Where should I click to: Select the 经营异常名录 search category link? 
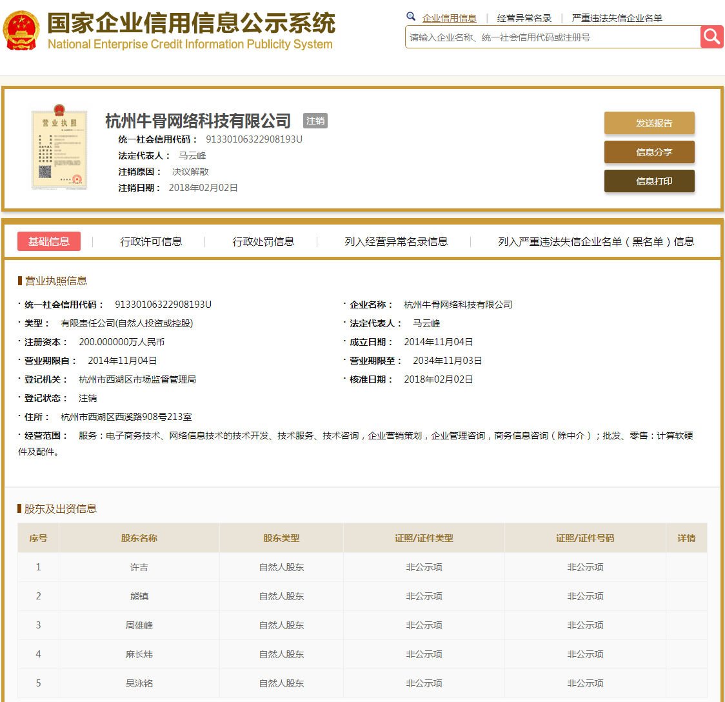click(524, 18)
